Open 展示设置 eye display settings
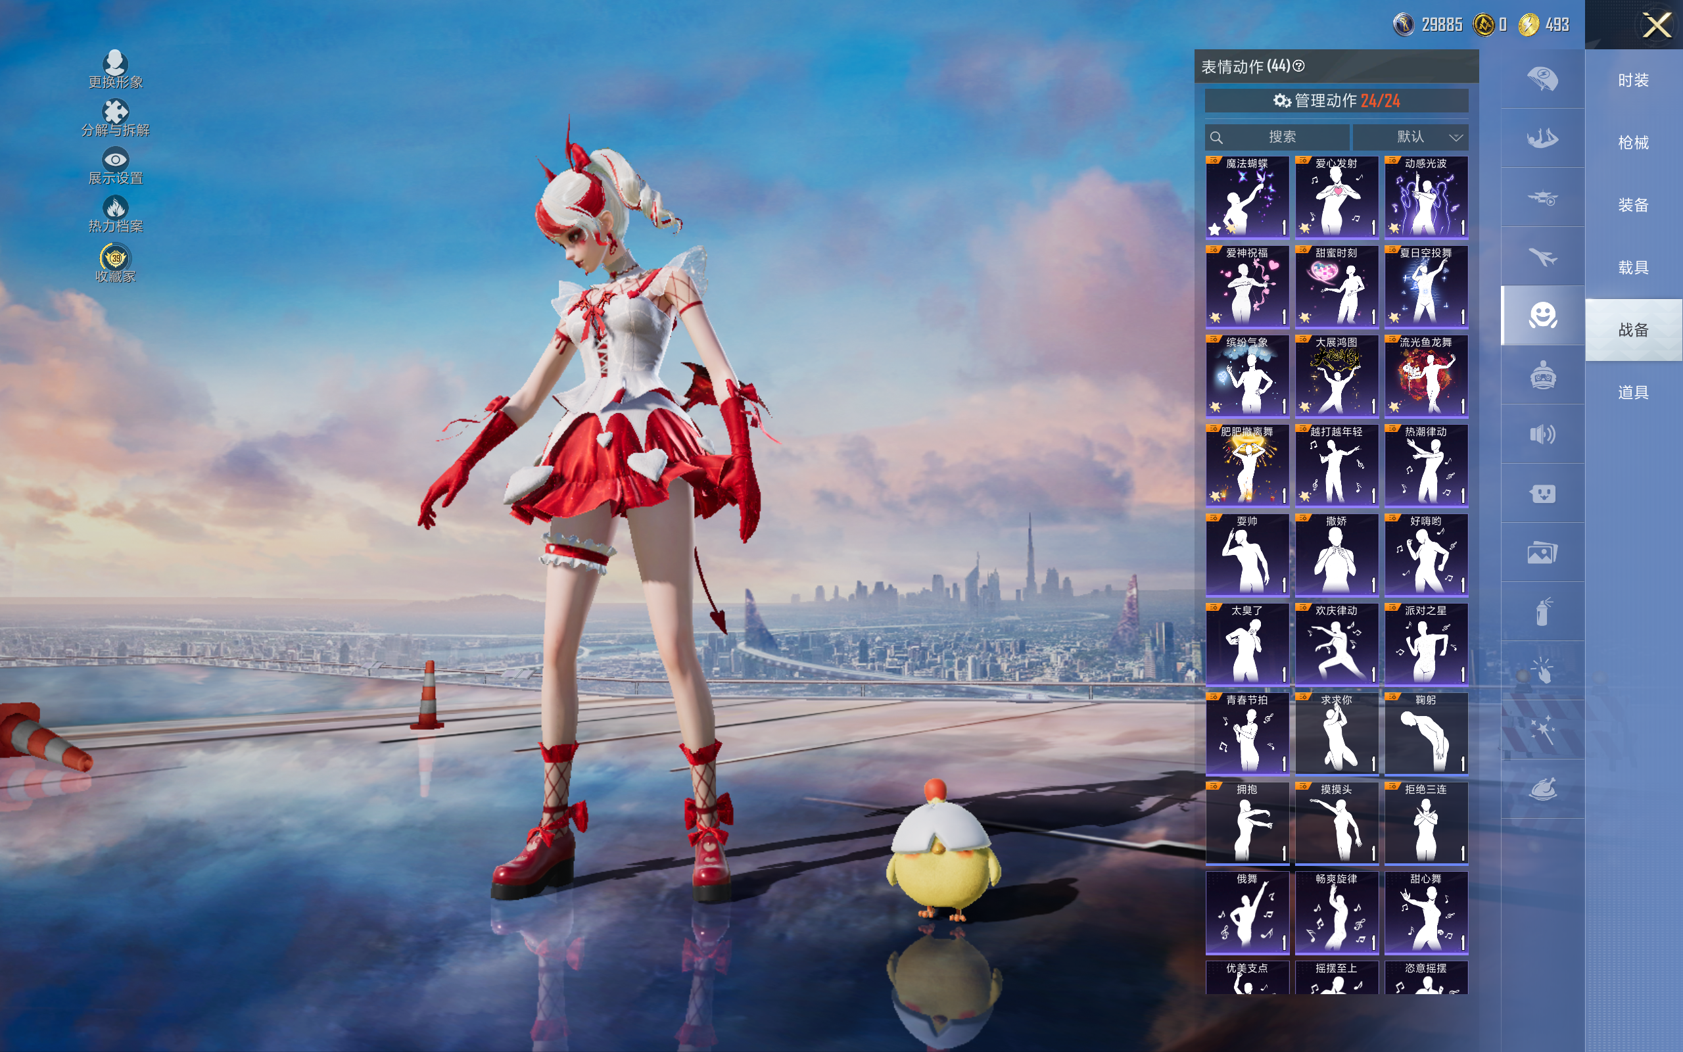The height and width of the screenshot is (1052, 1683). point(115,166)
